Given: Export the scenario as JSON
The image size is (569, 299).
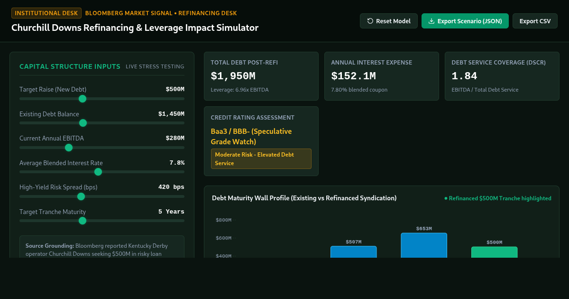Looking at the screenshot, I should pos(465,21).
